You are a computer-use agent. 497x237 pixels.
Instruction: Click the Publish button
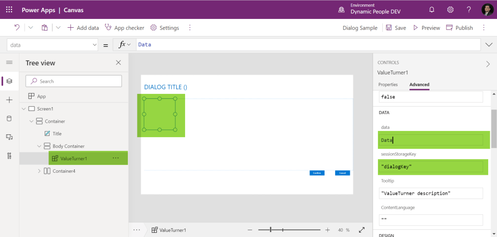(459, 28)
